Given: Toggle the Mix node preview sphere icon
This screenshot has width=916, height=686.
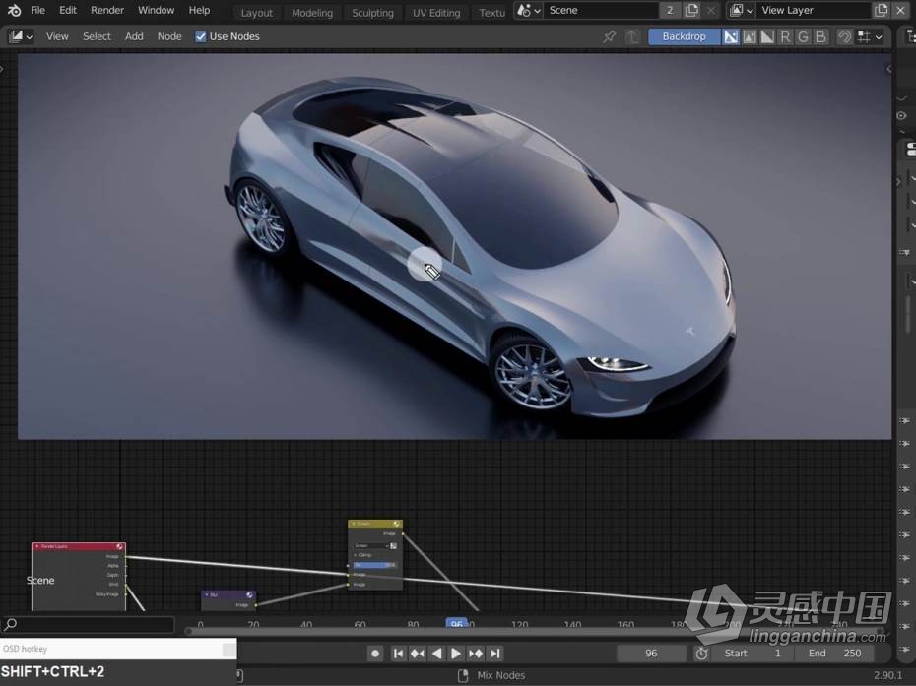Looking at the screenshot, I should click(x=396, y=524).
